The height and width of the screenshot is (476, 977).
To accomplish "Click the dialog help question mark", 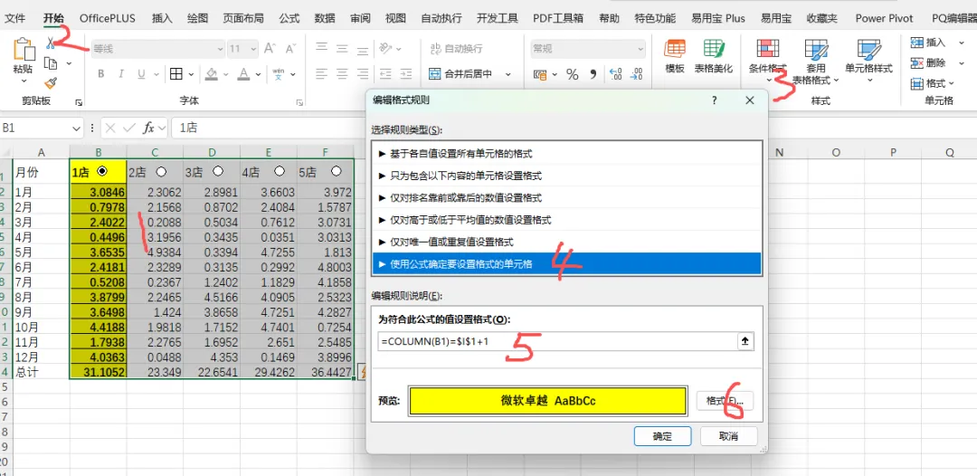I will coord(715,100).
